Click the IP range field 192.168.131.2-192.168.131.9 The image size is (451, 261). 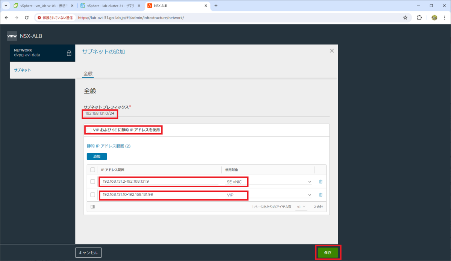[x=160, y=182]
